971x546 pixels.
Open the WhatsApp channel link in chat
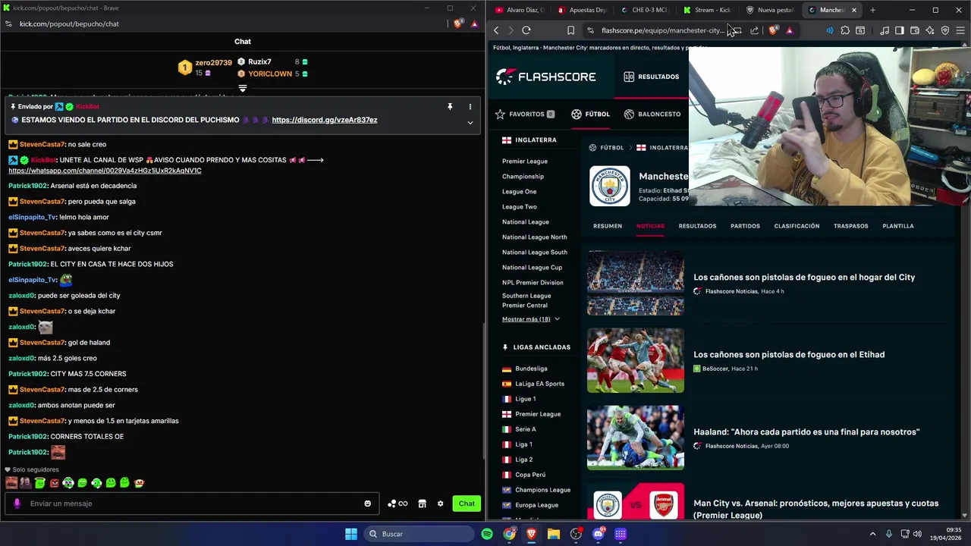tap(105, 171)
